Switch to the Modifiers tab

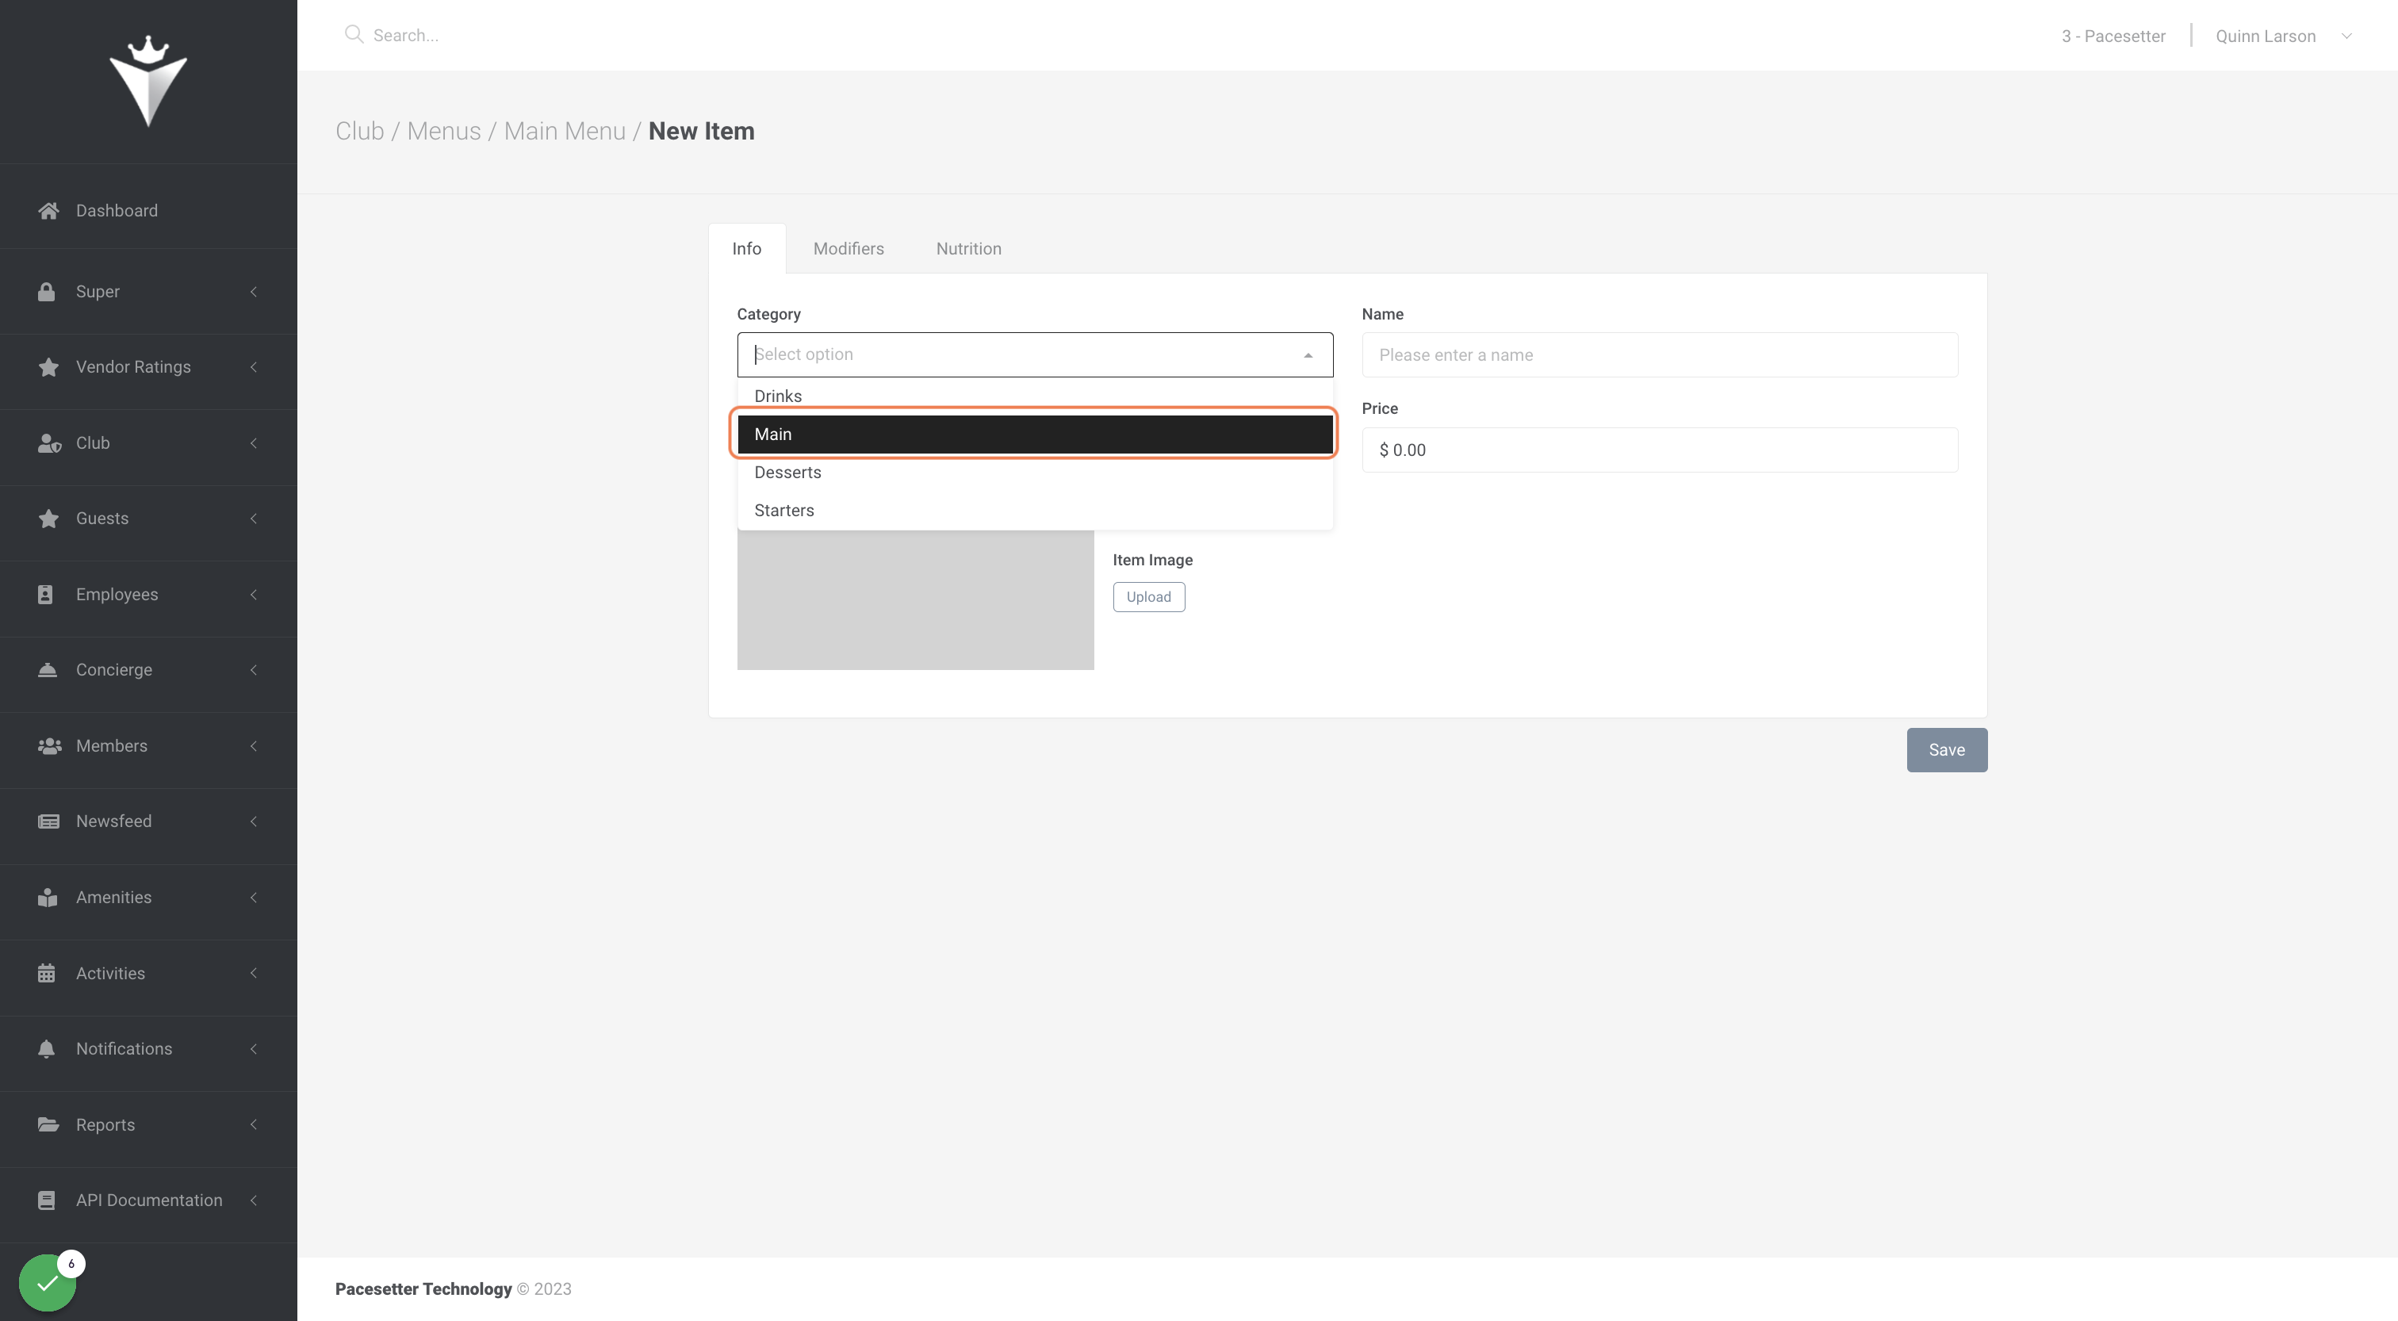(848, 250)
